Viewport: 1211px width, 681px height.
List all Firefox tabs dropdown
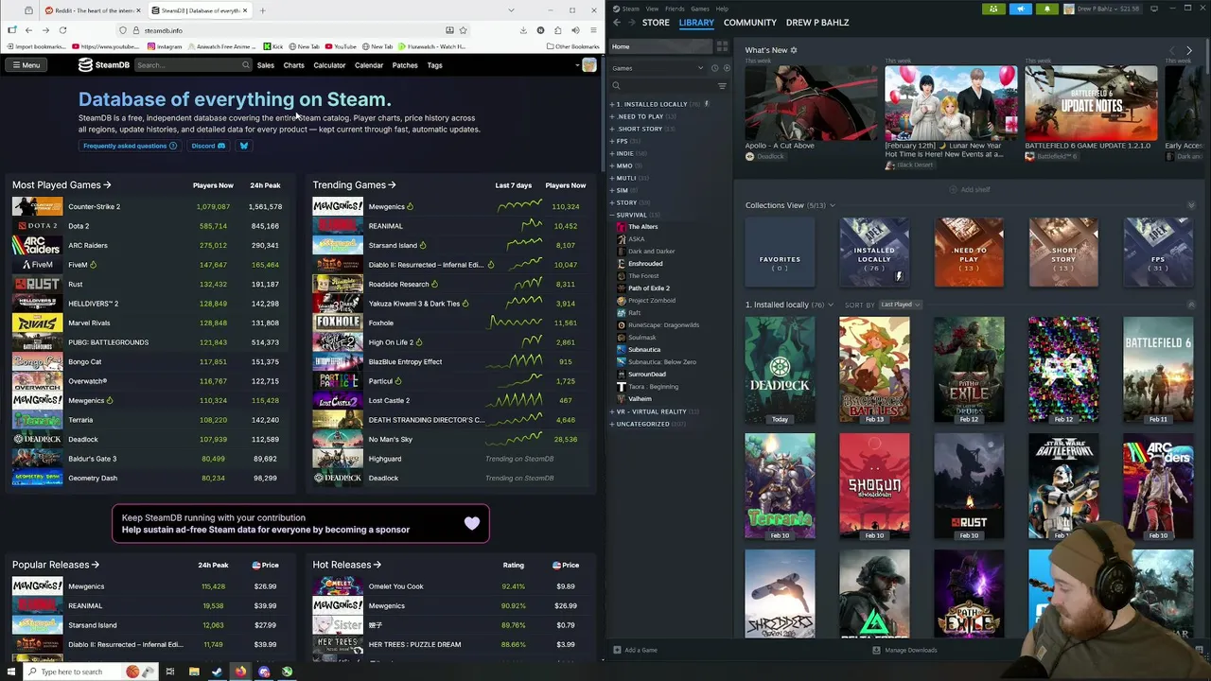coord(512,10)
